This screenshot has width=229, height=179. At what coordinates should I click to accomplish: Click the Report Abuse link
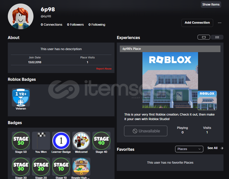tap(104, 69)
